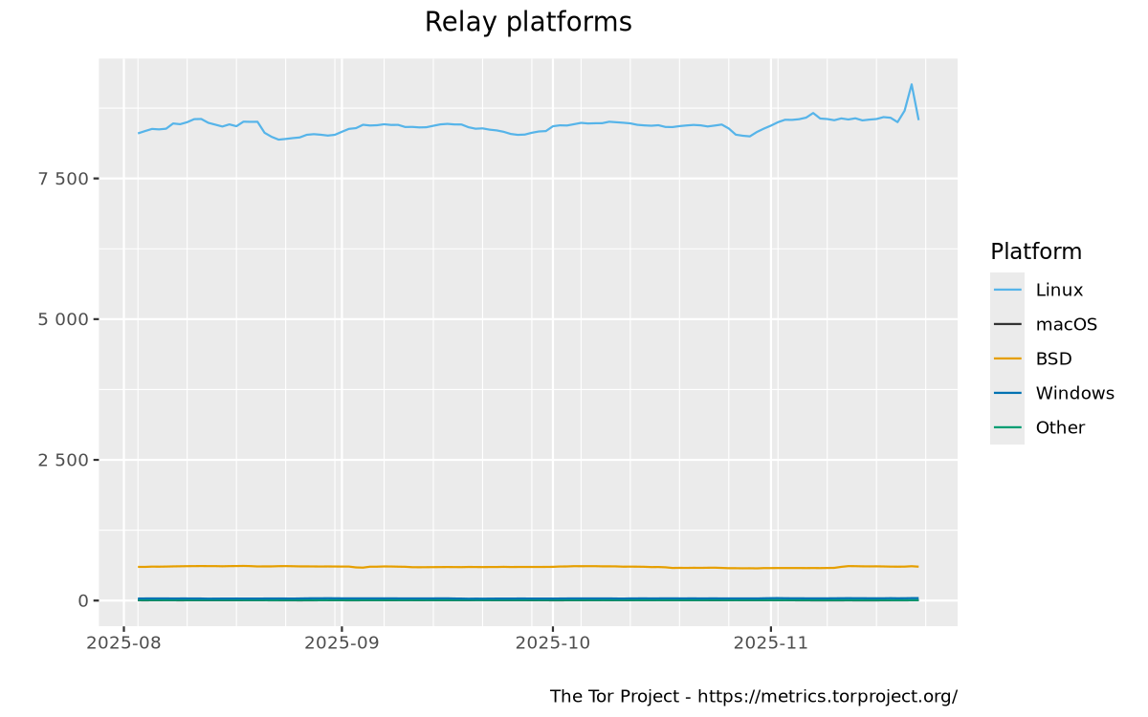Select the Other legend line icon
1148x717 pixels.
[1006, 427]
